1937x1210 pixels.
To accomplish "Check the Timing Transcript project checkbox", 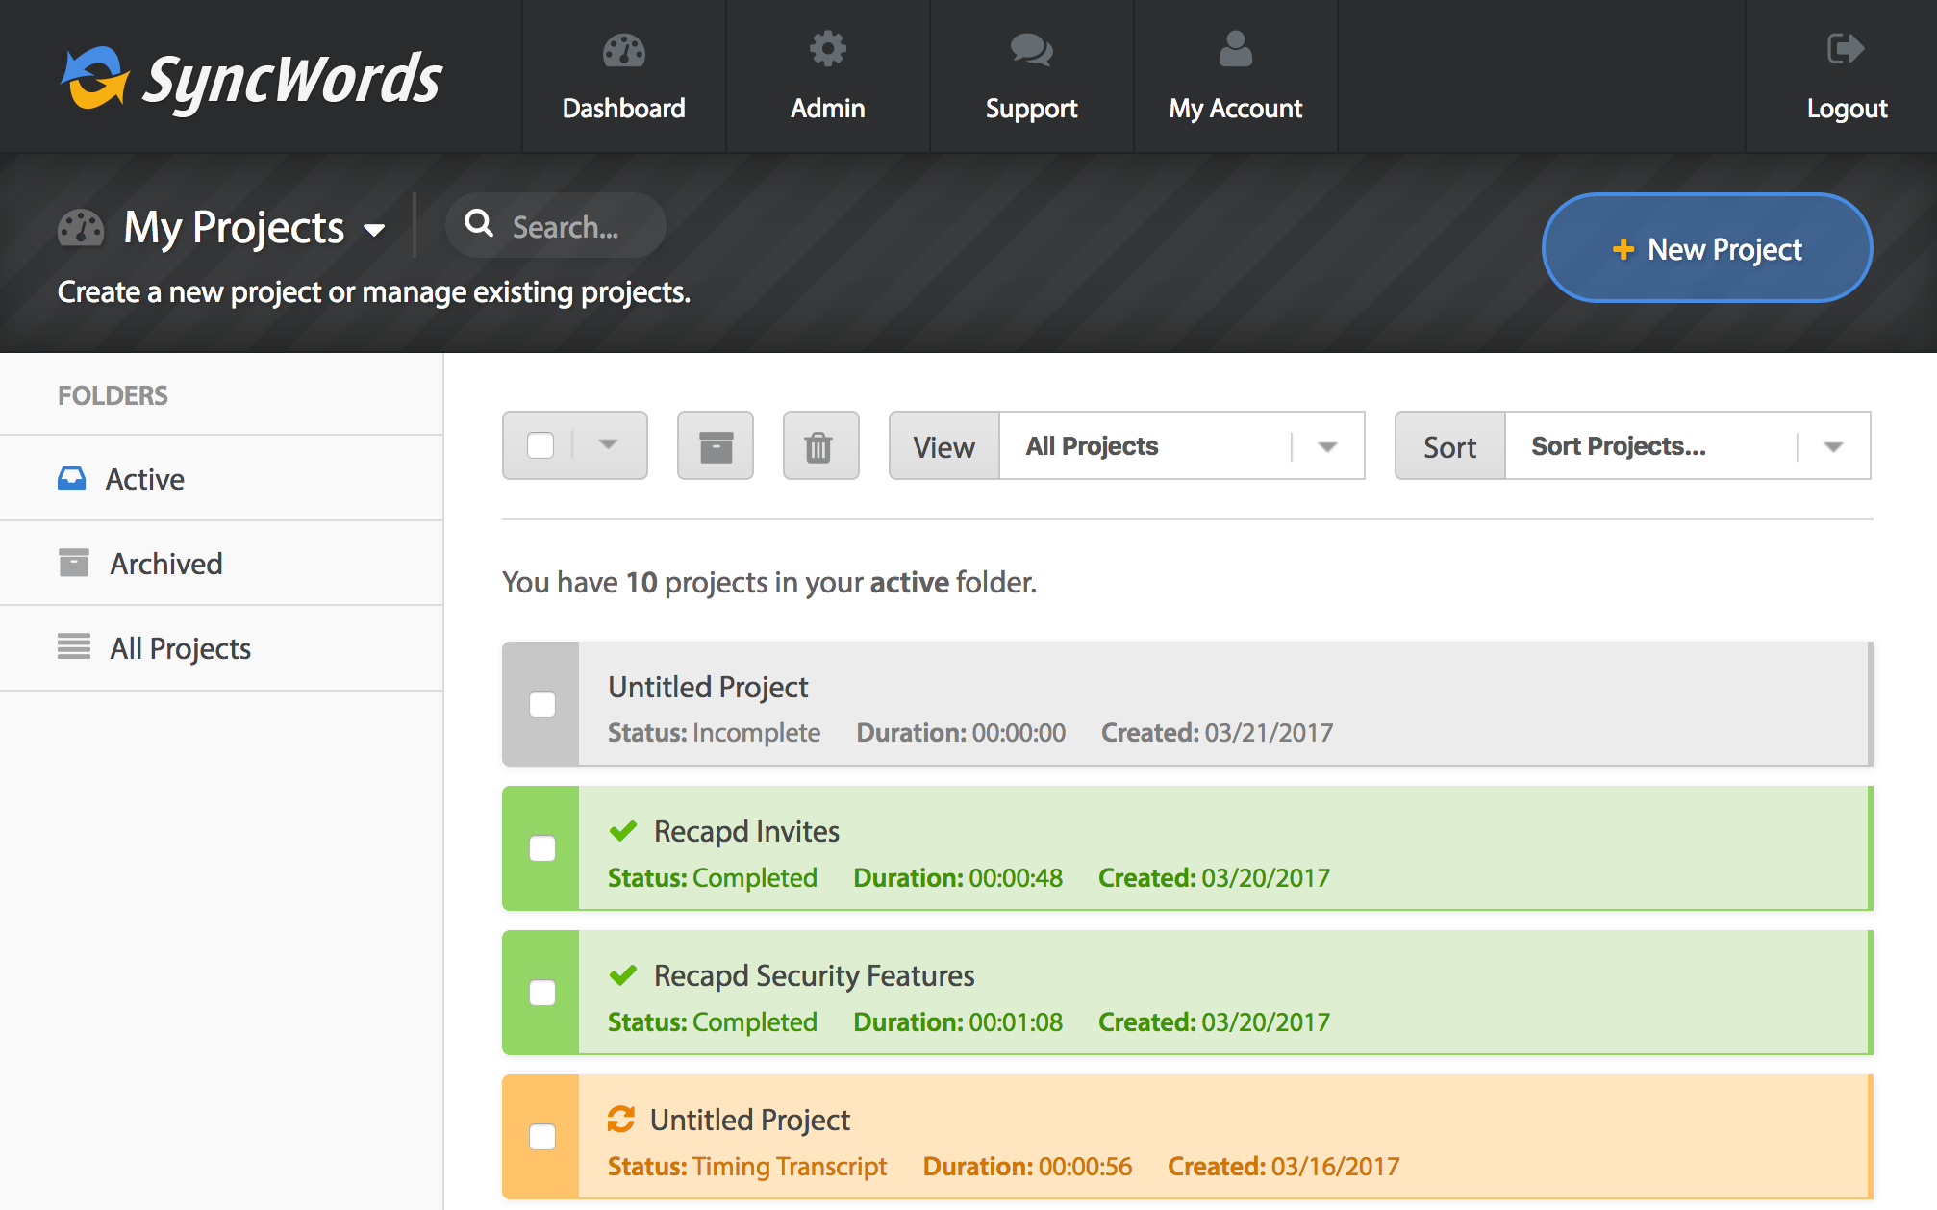I will 542,1137.
